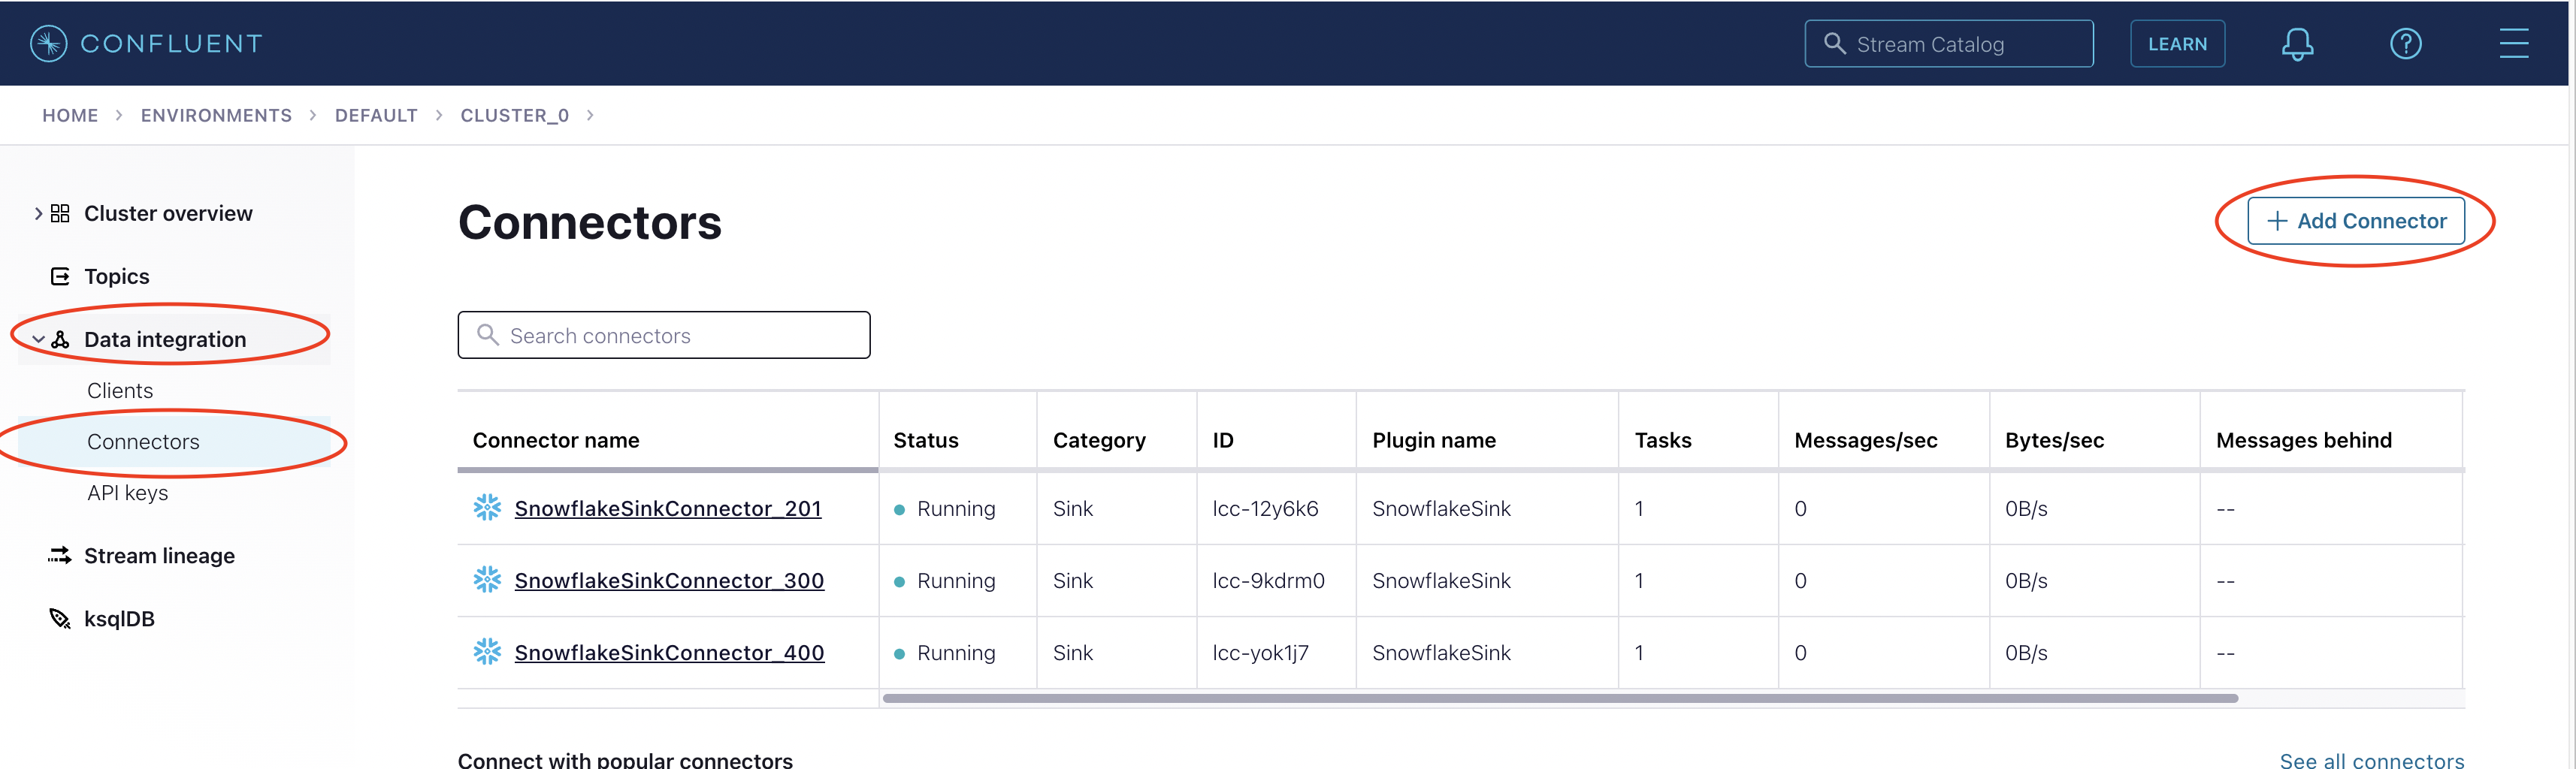Click the LEARN button

pyautogui.click(x=2176, y=44)
